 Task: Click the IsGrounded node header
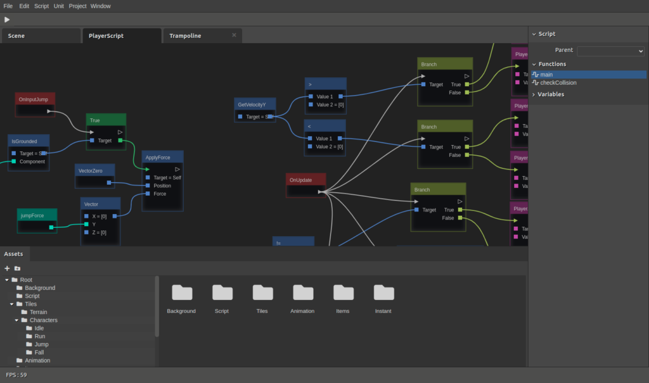pos(29,141)
